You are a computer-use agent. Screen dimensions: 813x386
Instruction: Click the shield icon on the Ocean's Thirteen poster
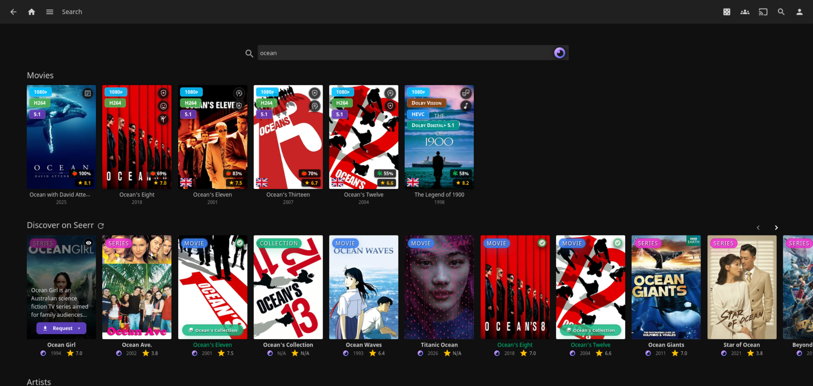click(315, 93)
